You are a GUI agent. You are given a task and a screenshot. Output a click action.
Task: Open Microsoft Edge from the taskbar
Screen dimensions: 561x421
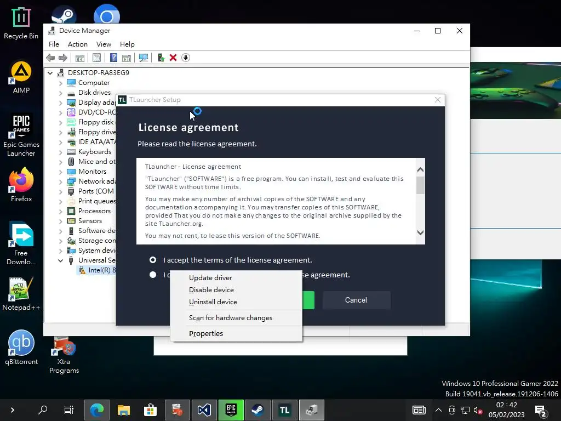pyautogui.click(x=96, y=410)
